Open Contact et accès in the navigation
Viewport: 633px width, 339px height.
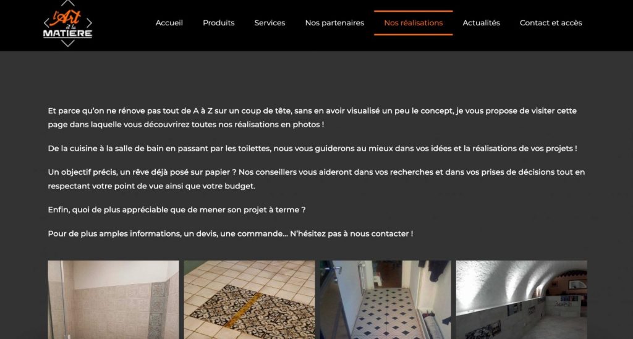coord(551,23)
